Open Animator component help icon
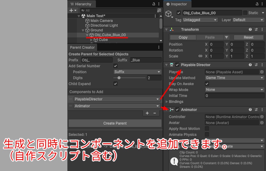Viewport: 266px width, 171px height. click(x=250, y=110)
